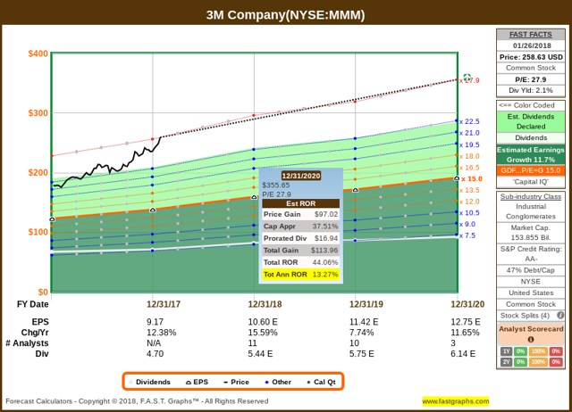Image resolution: width=572 pixels, height=412 pixels.
Task: Click the Total ROR 44.06% row
Action: [300, 262]
